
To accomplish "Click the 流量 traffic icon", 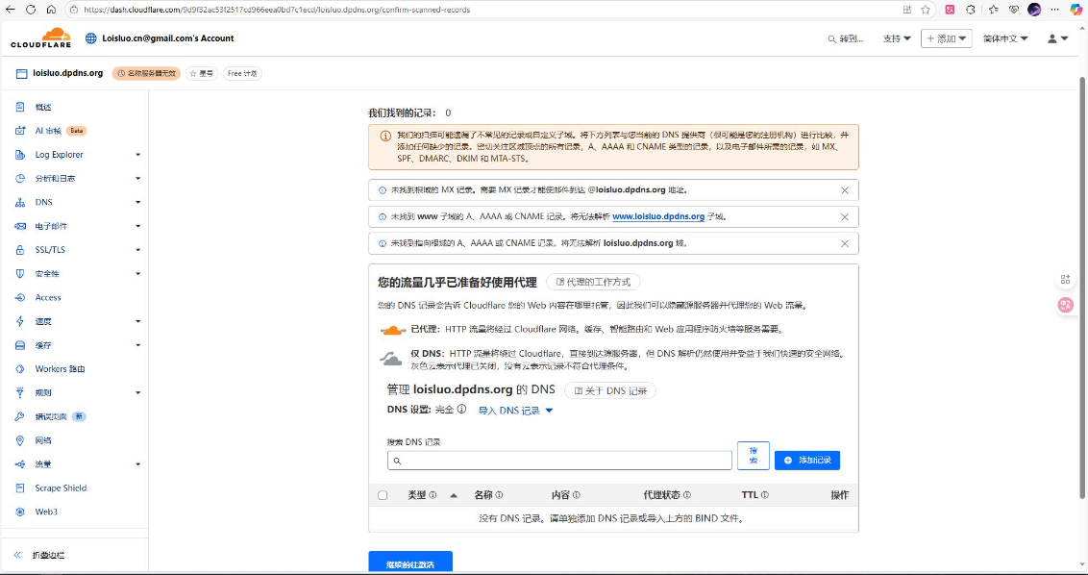I will [20, 463].
